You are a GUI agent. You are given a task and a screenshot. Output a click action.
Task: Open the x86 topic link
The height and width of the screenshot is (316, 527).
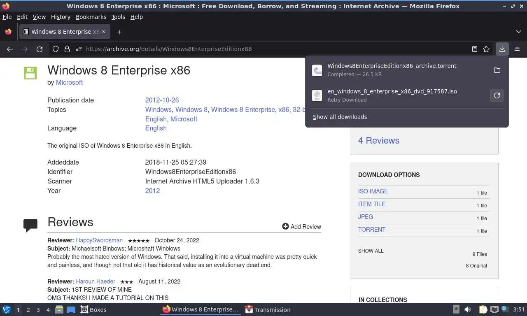click(x=284, y=109)
